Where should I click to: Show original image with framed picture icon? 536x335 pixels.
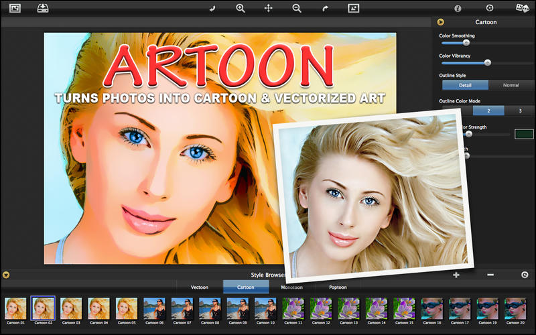pyautogui.click(x=354, y=8)
